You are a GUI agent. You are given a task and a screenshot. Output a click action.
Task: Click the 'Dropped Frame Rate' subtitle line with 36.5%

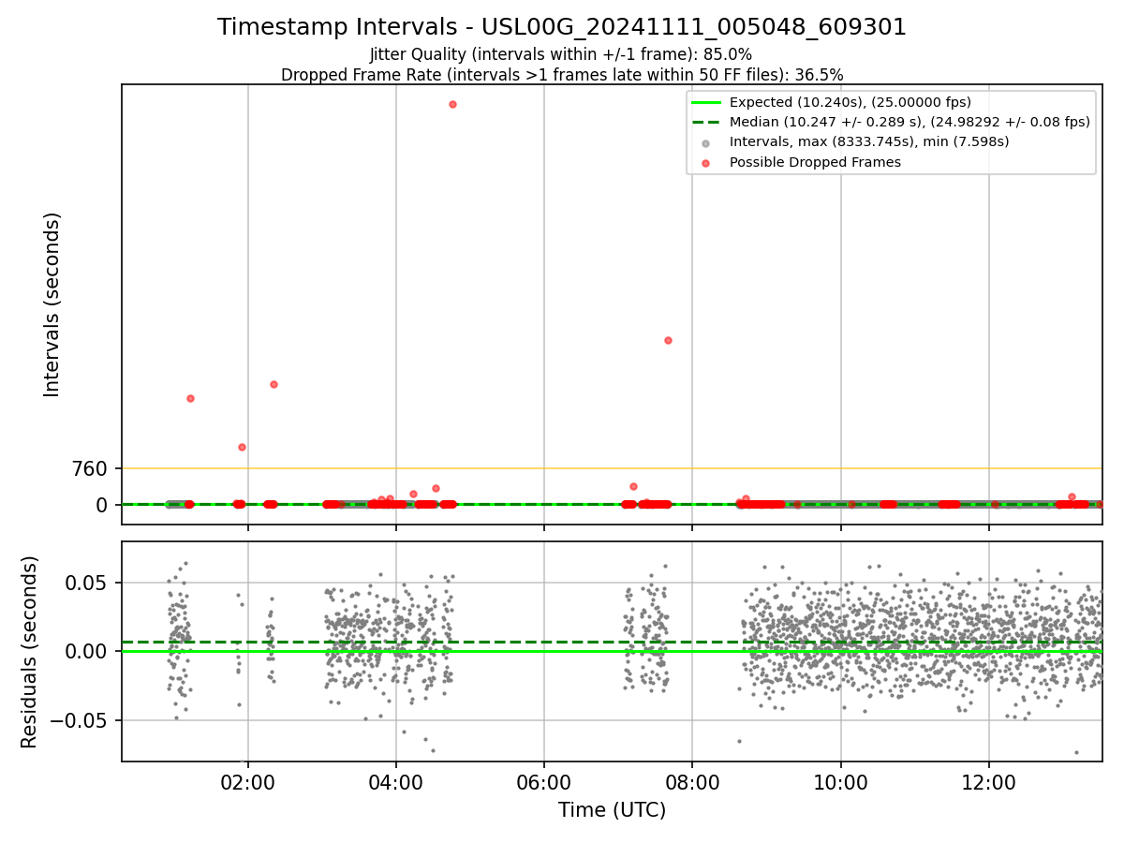562,75
